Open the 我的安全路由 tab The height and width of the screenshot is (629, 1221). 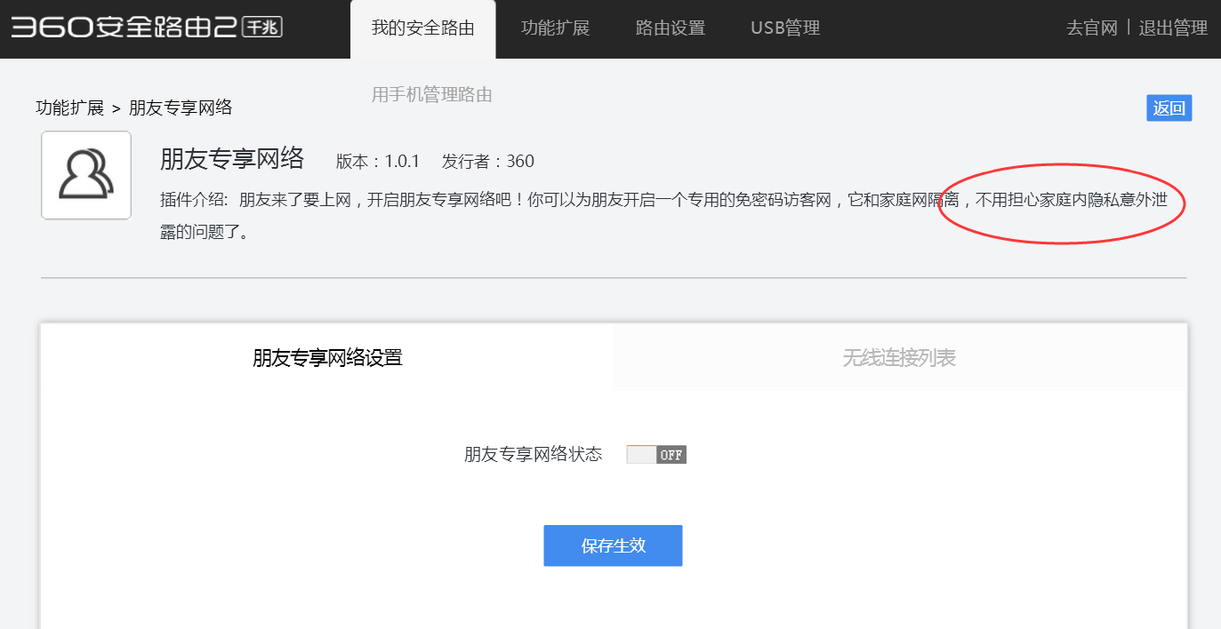coord(423,28)
